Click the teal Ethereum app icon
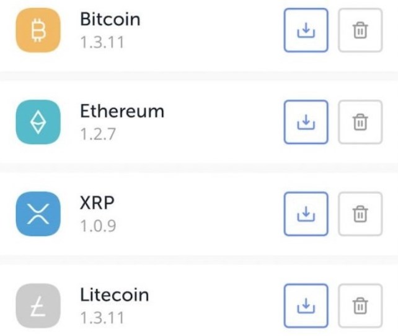 (x=38, y=122)
